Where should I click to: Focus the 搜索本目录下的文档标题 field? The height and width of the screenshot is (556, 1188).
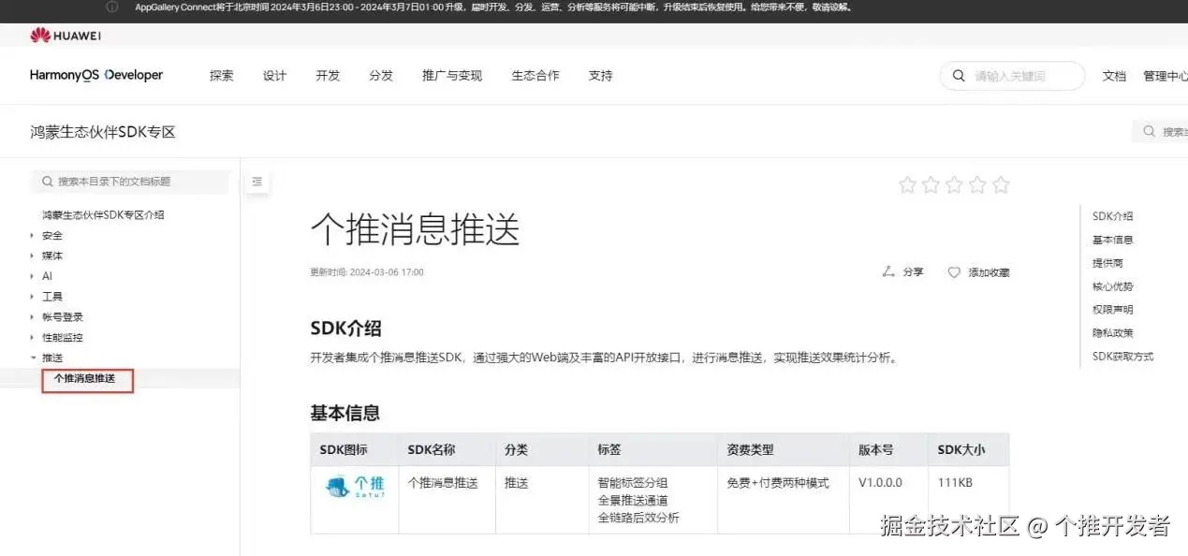(x=129, y=182)
